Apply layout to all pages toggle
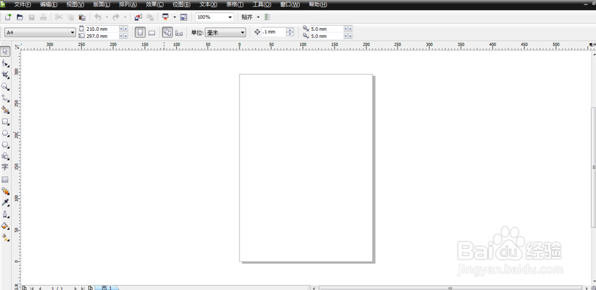The image size is (596, 290). pyautogui.click(x=167, y=32)
